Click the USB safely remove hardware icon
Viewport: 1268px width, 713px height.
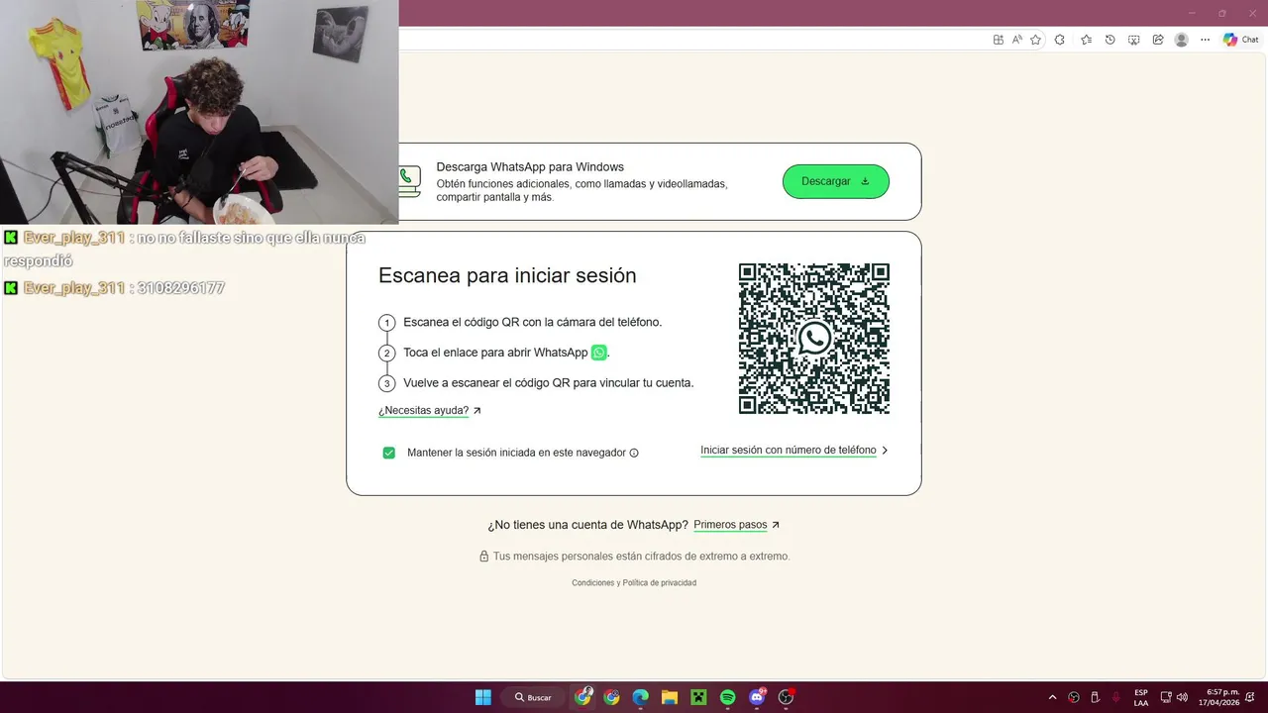point(1095,697)
